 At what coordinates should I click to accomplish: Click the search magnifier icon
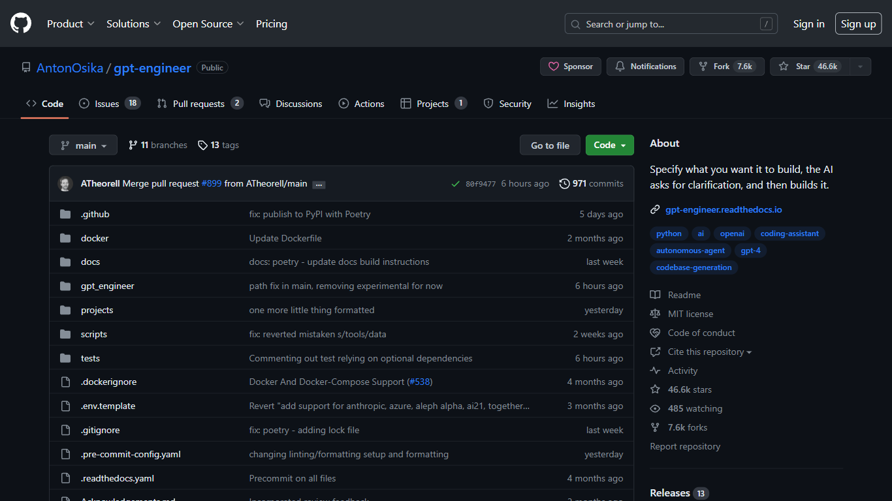click(575, 24)
